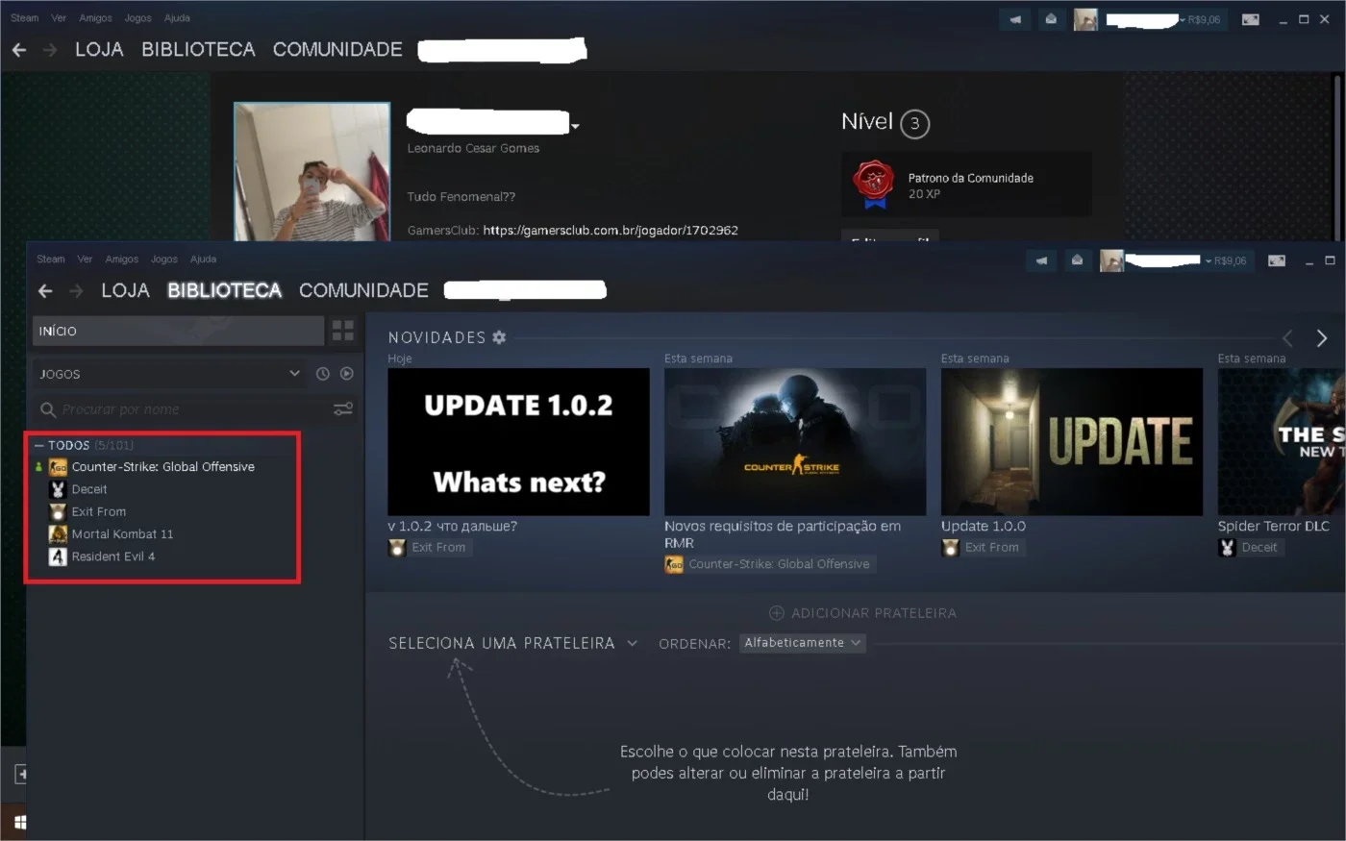Click Mortal Kombat 11 icon in list
Image resolution: width=1346 pixels, height=841 pixels.
point(58,534)
